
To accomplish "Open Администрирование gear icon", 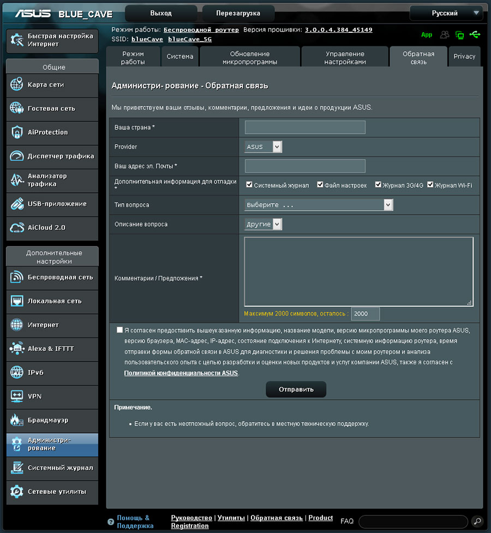I will pos(16,444).
